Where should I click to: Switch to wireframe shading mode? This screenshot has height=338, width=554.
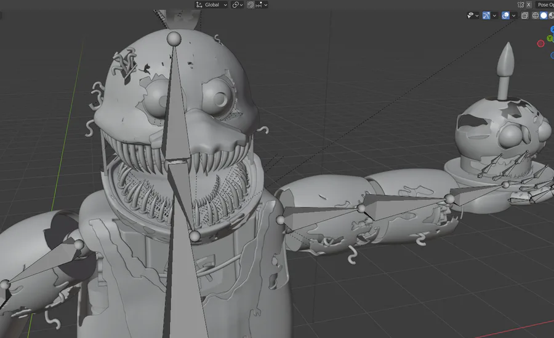(x=536, y=15)
